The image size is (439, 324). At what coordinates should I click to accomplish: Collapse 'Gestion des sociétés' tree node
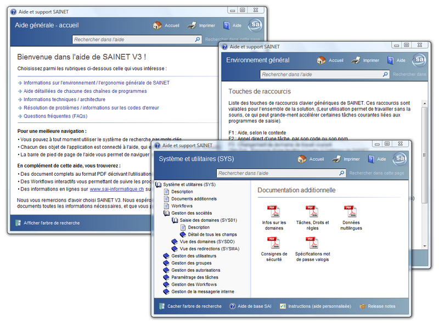(x=167, y=213)
